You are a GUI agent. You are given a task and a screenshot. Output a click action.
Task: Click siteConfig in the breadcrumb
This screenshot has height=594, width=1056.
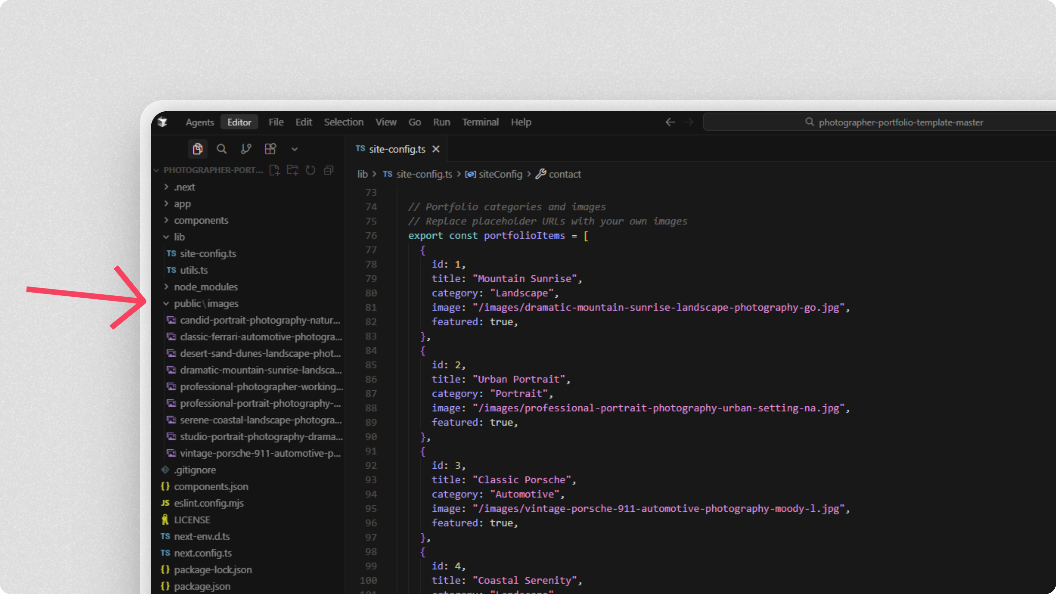point(500,174)
